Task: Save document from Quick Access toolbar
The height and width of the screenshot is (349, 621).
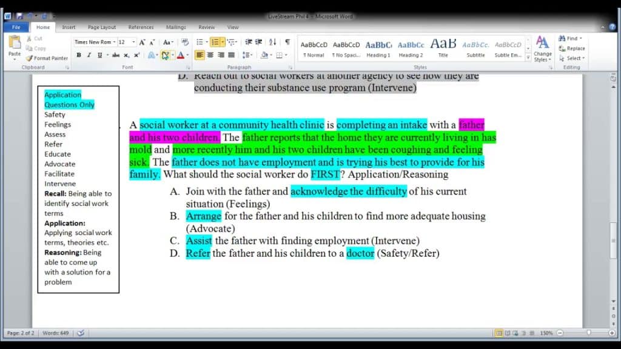Action: 19,16
